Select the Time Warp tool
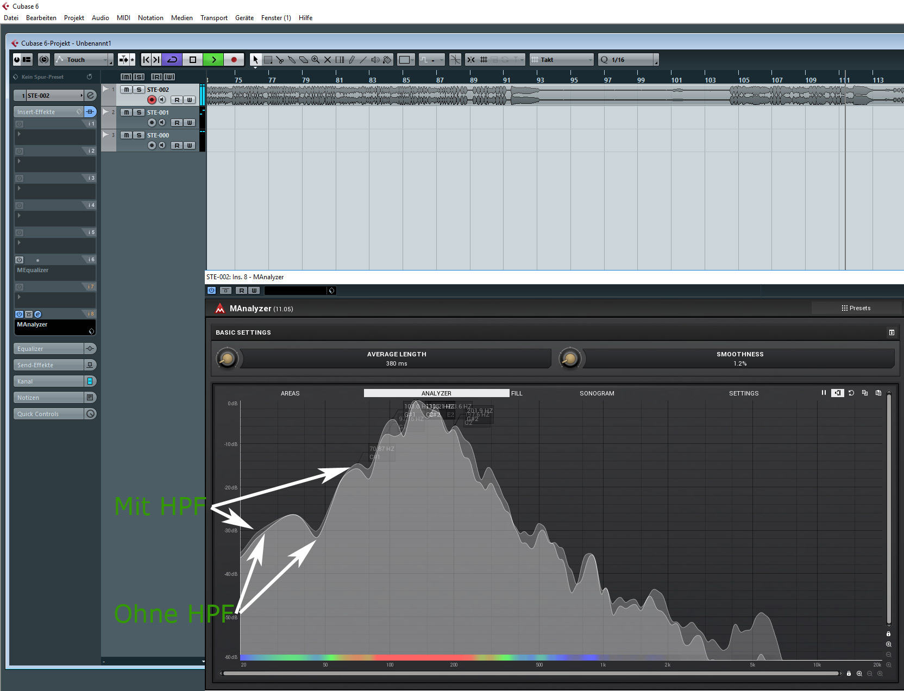Image resolution: width=904 pixels, height=691 pixels. point(340,60)
